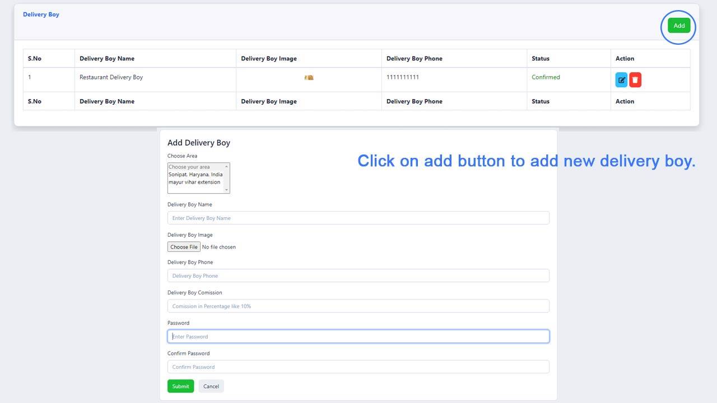Select Sonipat, Haryana, India in area list

tap(195, 175)
